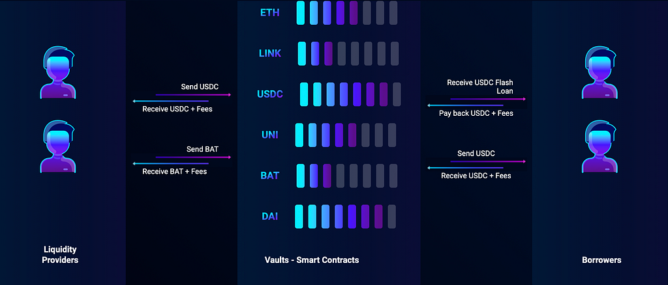Image resolution: width=668 pixels, height=285 pixels.
Task: Click the Send BAT arrow label
Action: pos(202,150)
